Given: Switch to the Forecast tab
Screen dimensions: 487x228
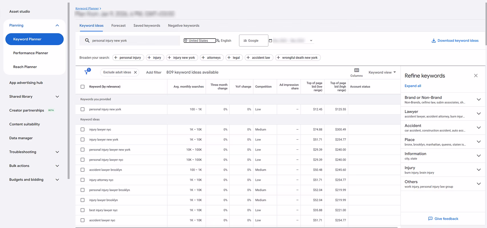Looking at the screenshot, I should coord(118,25).
